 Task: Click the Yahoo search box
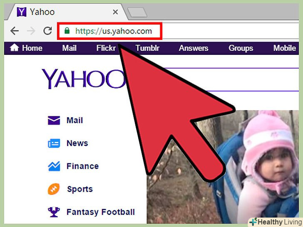click(231, 79)
